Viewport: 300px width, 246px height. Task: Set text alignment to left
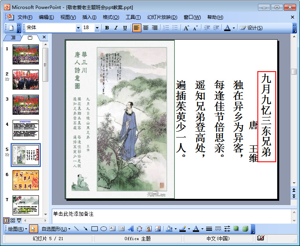pos(136,28)
